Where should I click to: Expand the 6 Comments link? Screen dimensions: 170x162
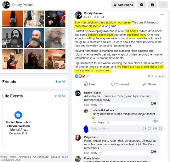(x=156, y=76)
